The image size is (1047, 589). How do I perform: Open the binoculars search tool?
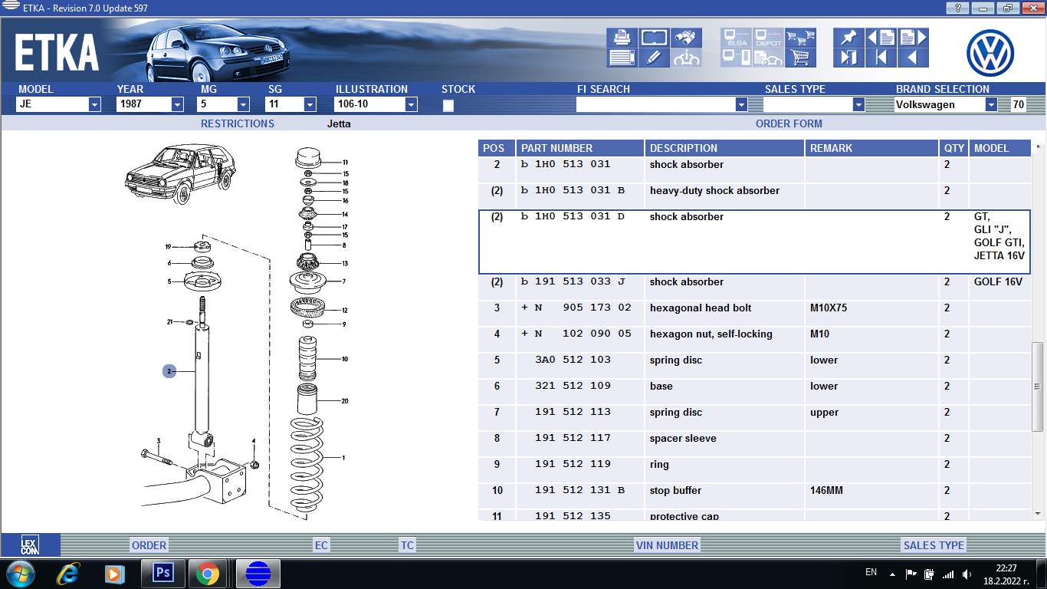tap(686, 38)
